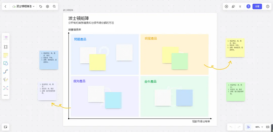Click the user avatar badge 1

[x=248, y=7]
